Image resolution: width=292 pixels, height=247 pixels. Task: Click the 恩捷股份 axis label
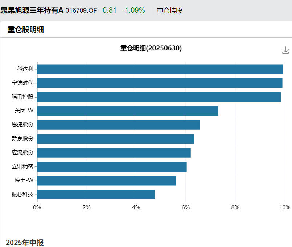pyautogui.click(x=22, y=124)
